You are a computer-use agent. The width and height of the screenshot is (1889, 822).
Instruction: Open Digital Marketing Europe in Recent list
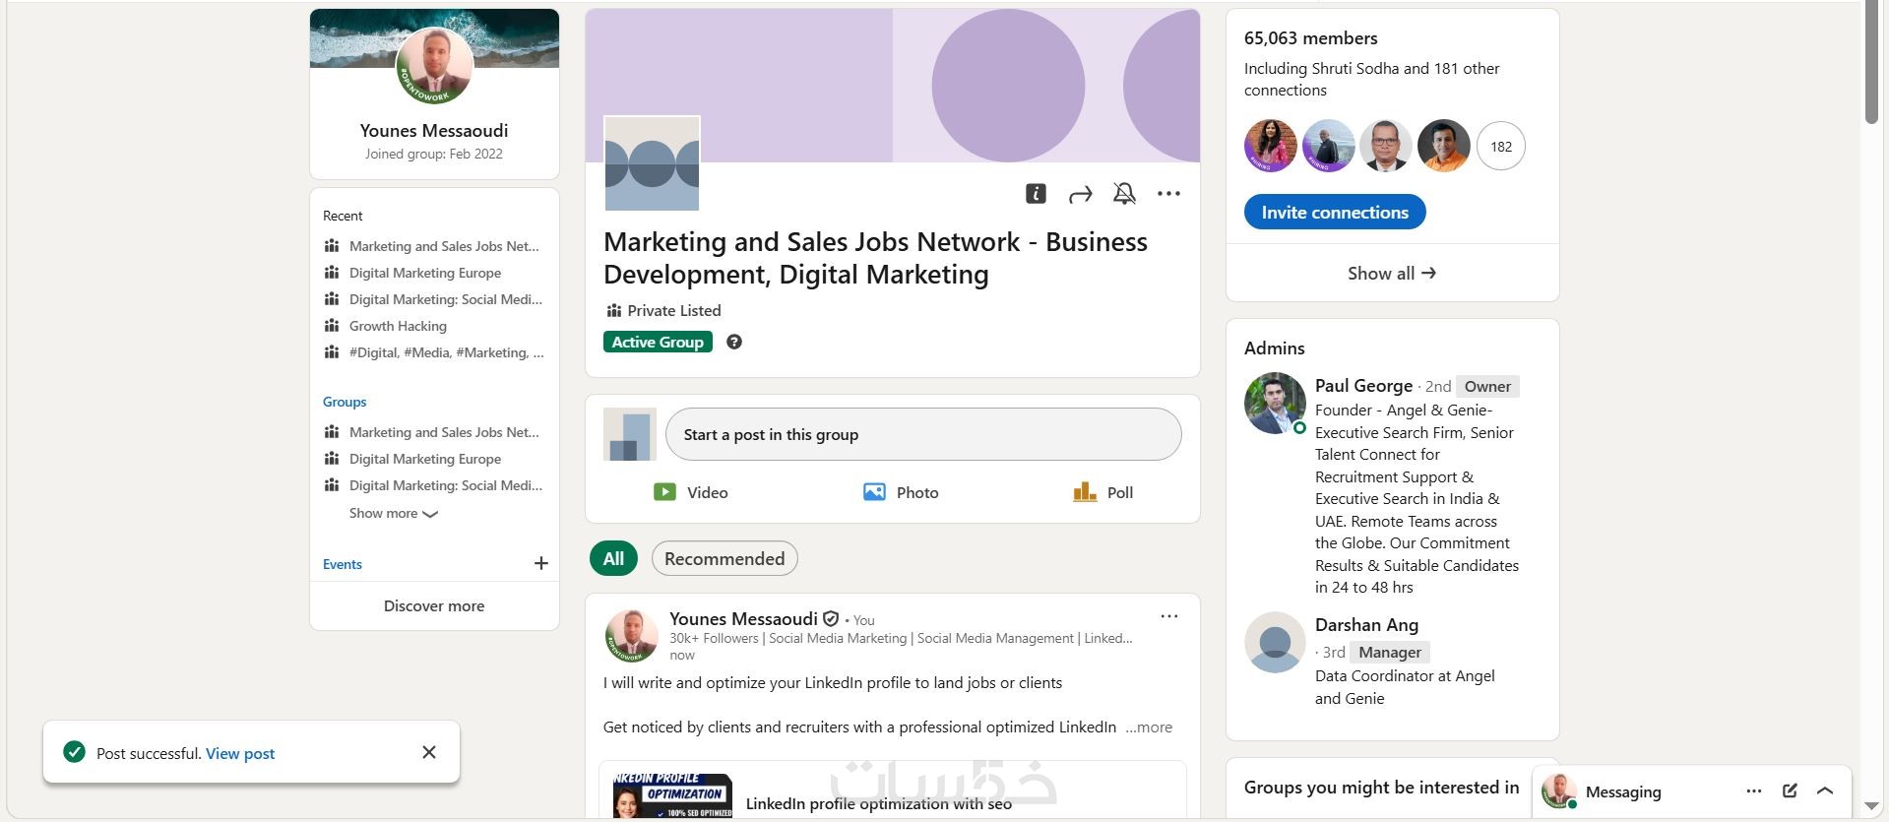click(425, 273)
